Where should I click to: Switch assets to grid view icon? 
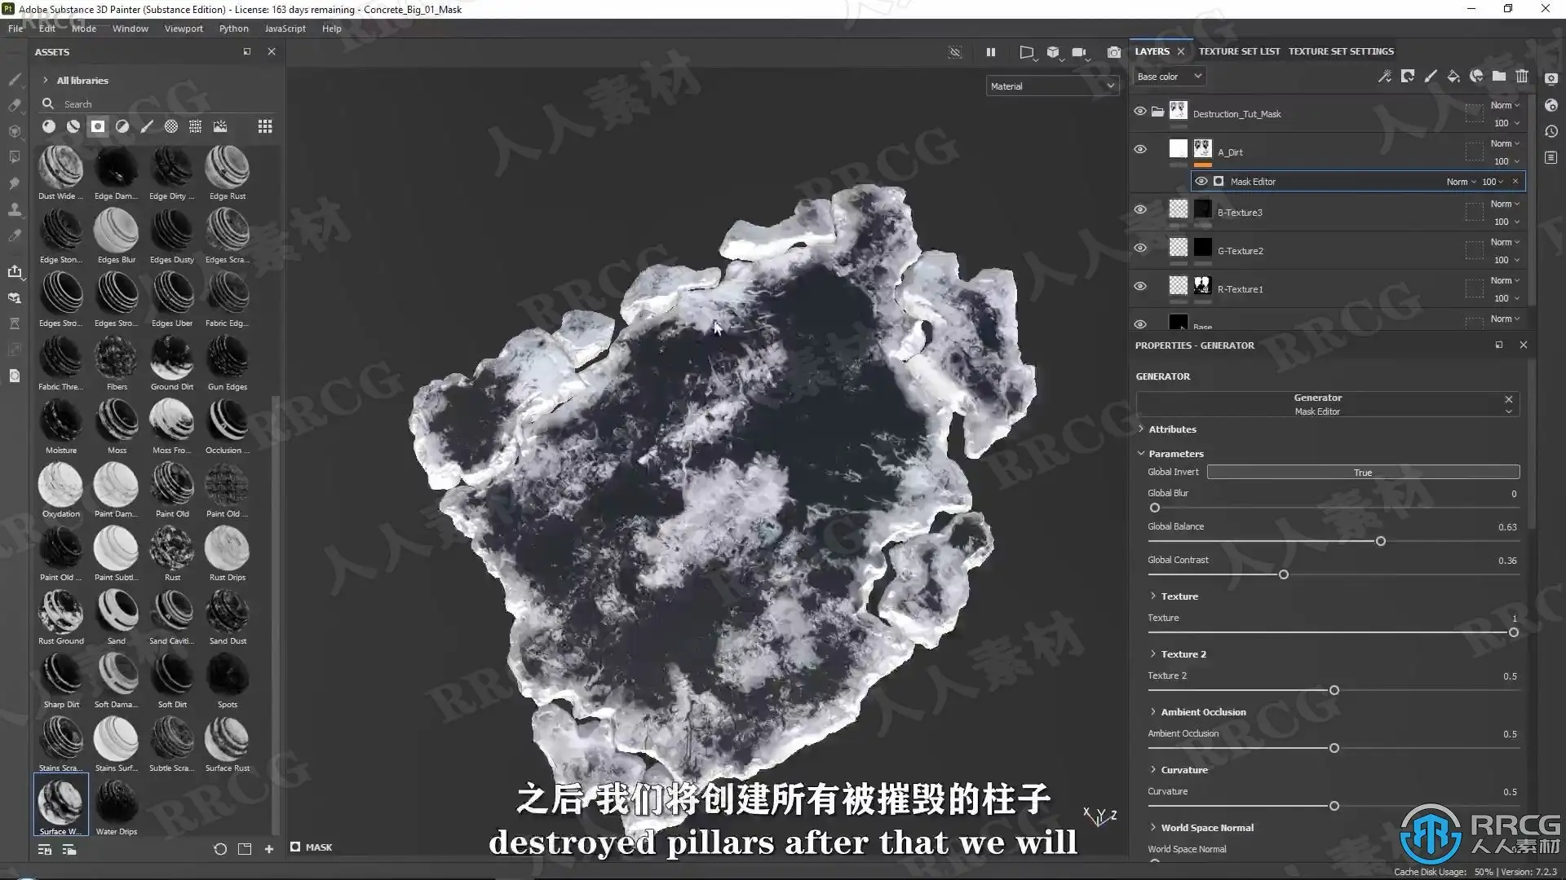click(x=265, y=126)
